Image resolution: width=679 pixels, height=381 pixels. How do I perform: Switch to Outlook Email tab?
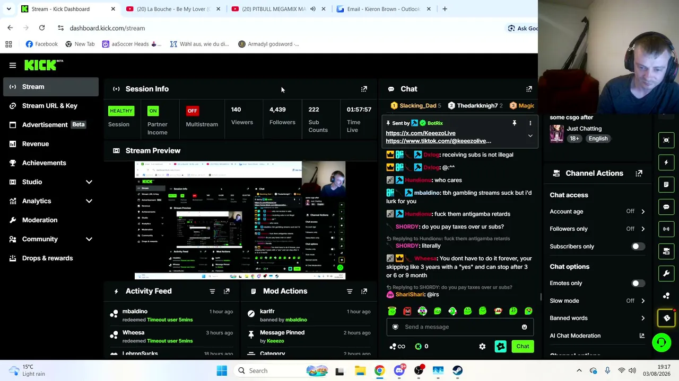(383, 9)
